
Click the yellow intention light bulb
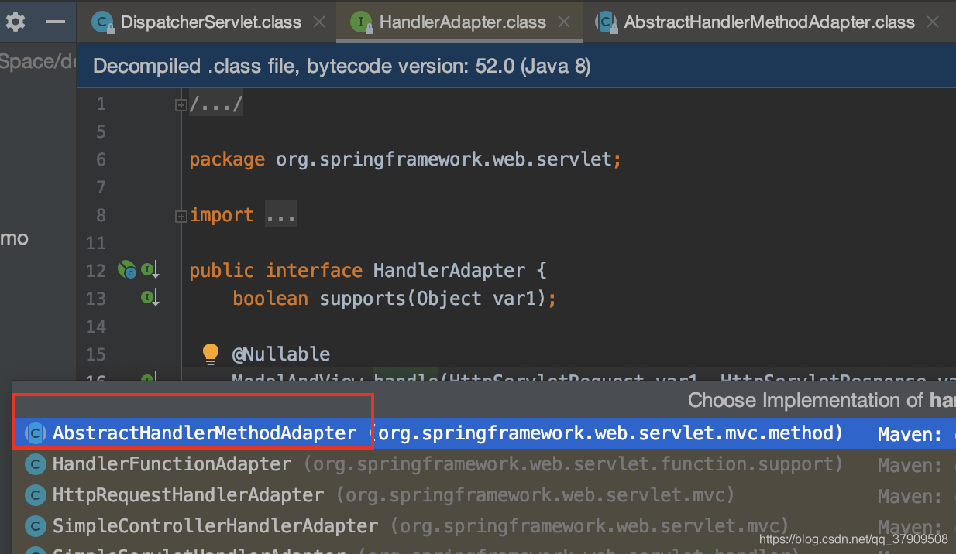(x=211, y=354)
